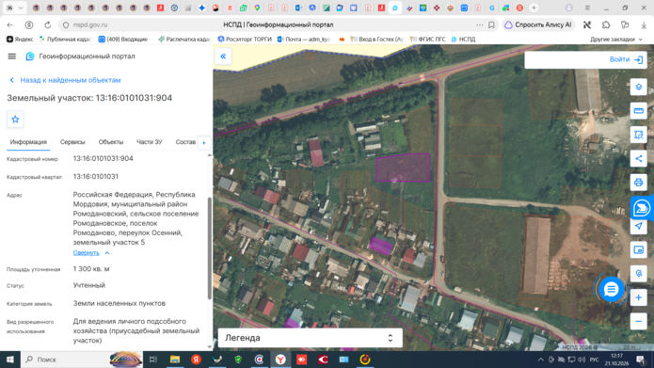Open the Яндекс bookmark
The image size is (654, 368).
click(x=20, y=40)
